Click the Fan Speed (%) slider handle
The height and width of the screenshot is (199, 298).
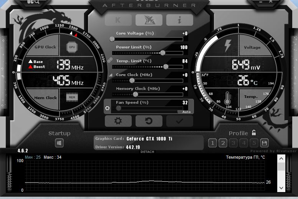click(x=118, y=108)
